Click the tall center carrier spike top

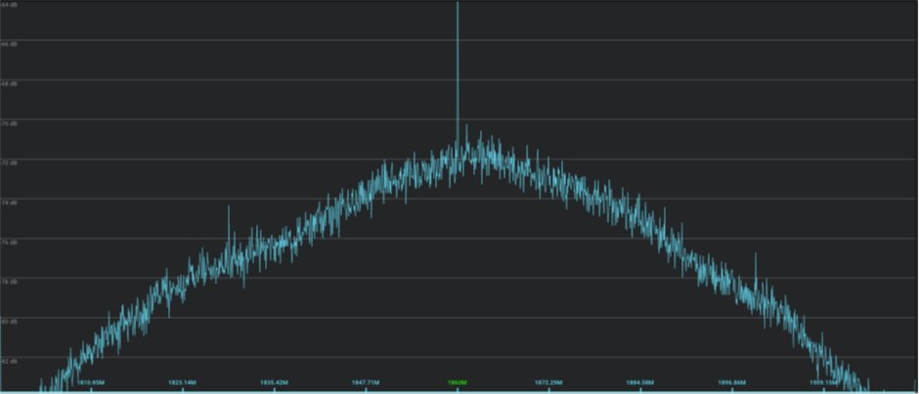[458, 4]
